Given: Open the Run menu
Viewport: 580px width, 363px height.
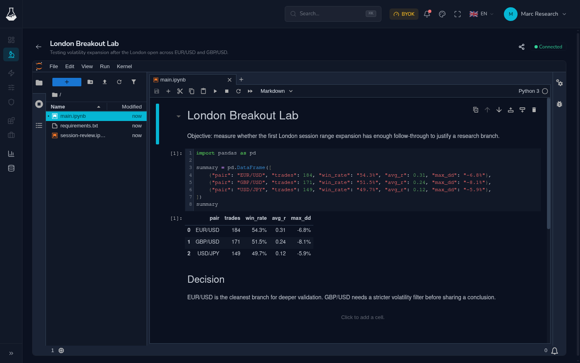Looking at the screenshot, I should (x=105, y=67).
